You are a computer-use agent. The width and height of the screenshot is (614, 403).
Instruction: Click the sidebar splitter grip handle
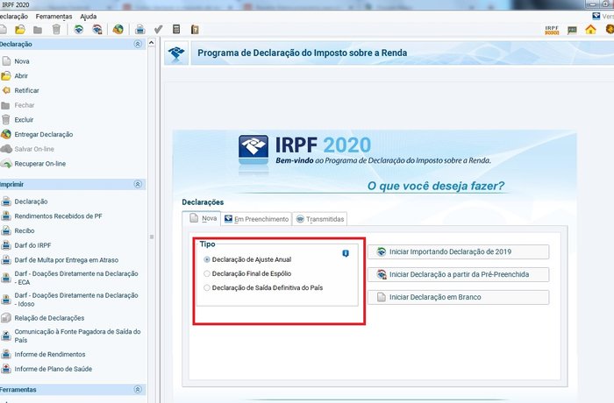152,237
